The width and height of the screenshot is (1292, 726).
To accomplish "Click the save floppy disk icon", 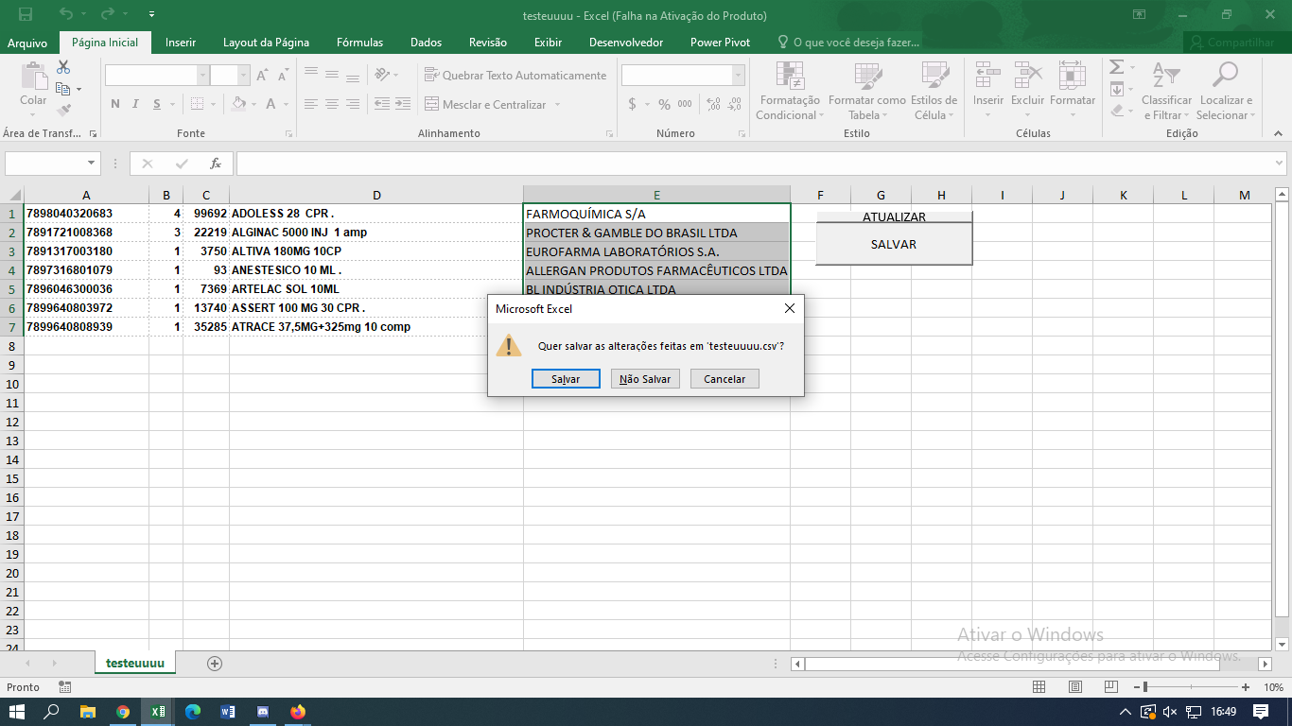I will coord(26,15).
